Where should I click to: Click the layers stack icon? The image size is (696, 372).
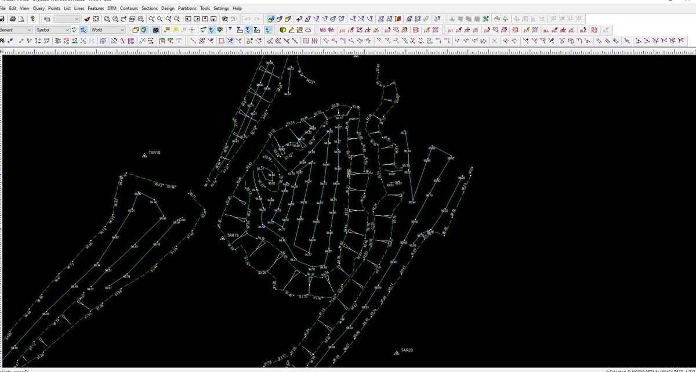click(48, 19)
